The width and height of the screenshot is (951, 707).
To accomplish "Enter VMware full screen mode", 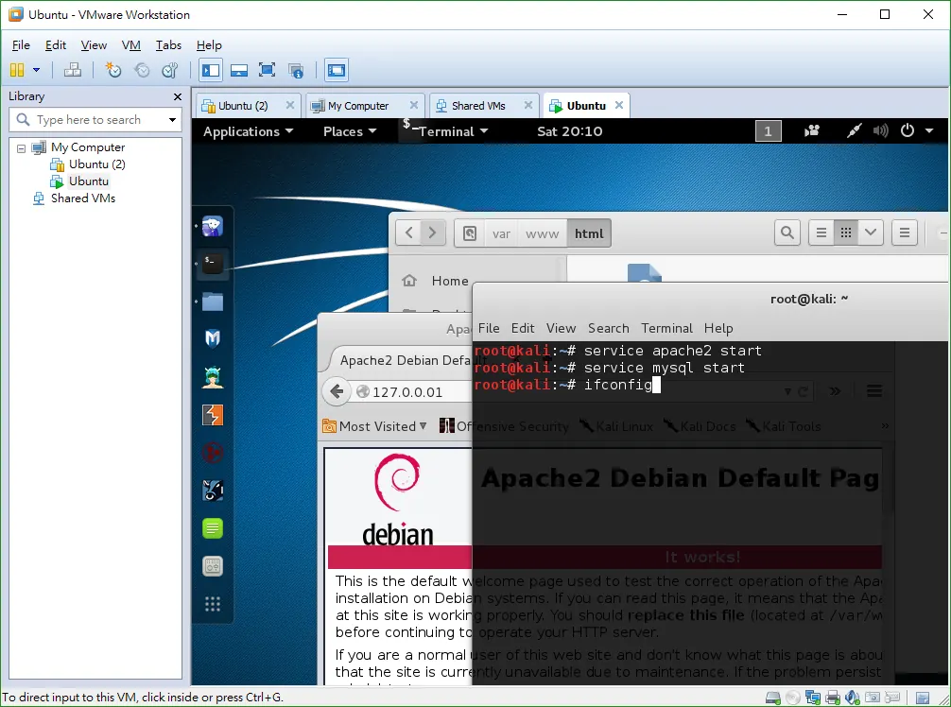I will (267, 70).
